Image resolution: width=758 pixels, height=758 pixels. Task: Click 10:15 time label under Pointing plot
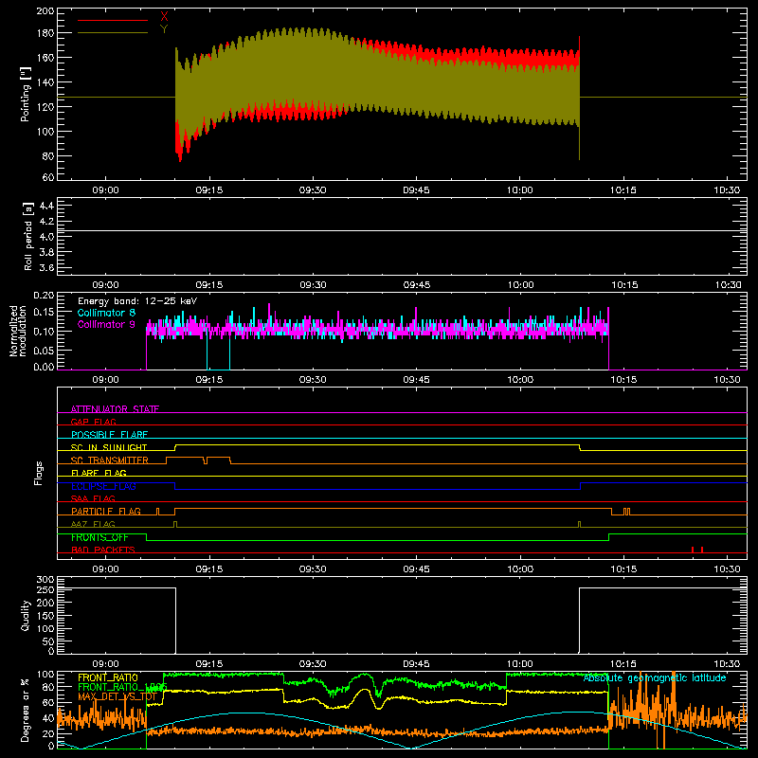623,190
